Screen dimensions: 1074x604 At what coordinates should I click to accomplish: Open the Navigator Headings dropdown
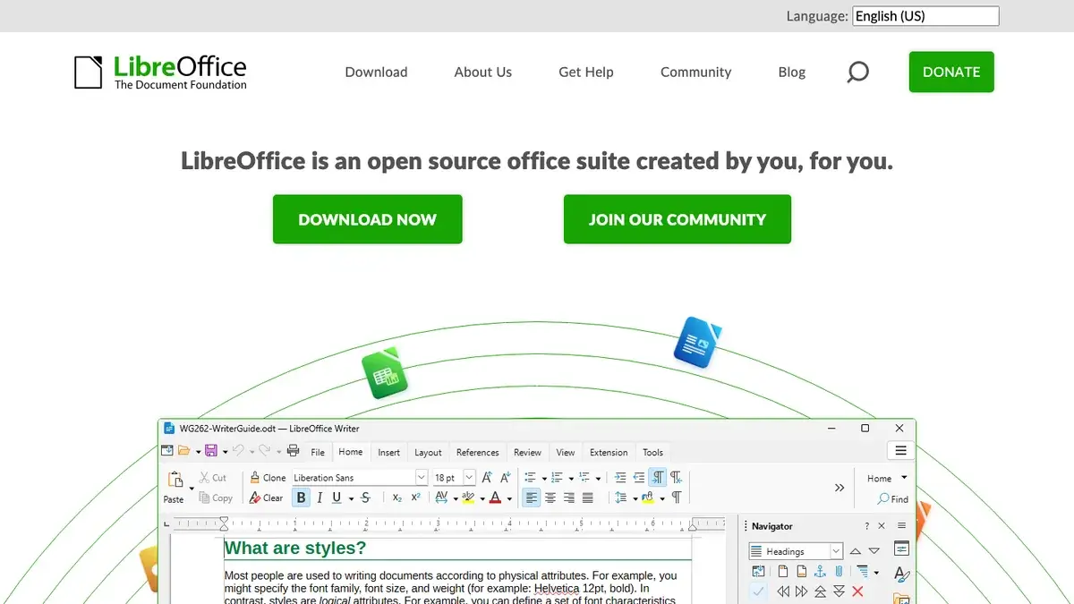[x=796, y=551]
